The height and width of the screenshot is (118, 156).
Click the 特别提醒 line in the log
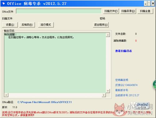(x=10, y=34)
